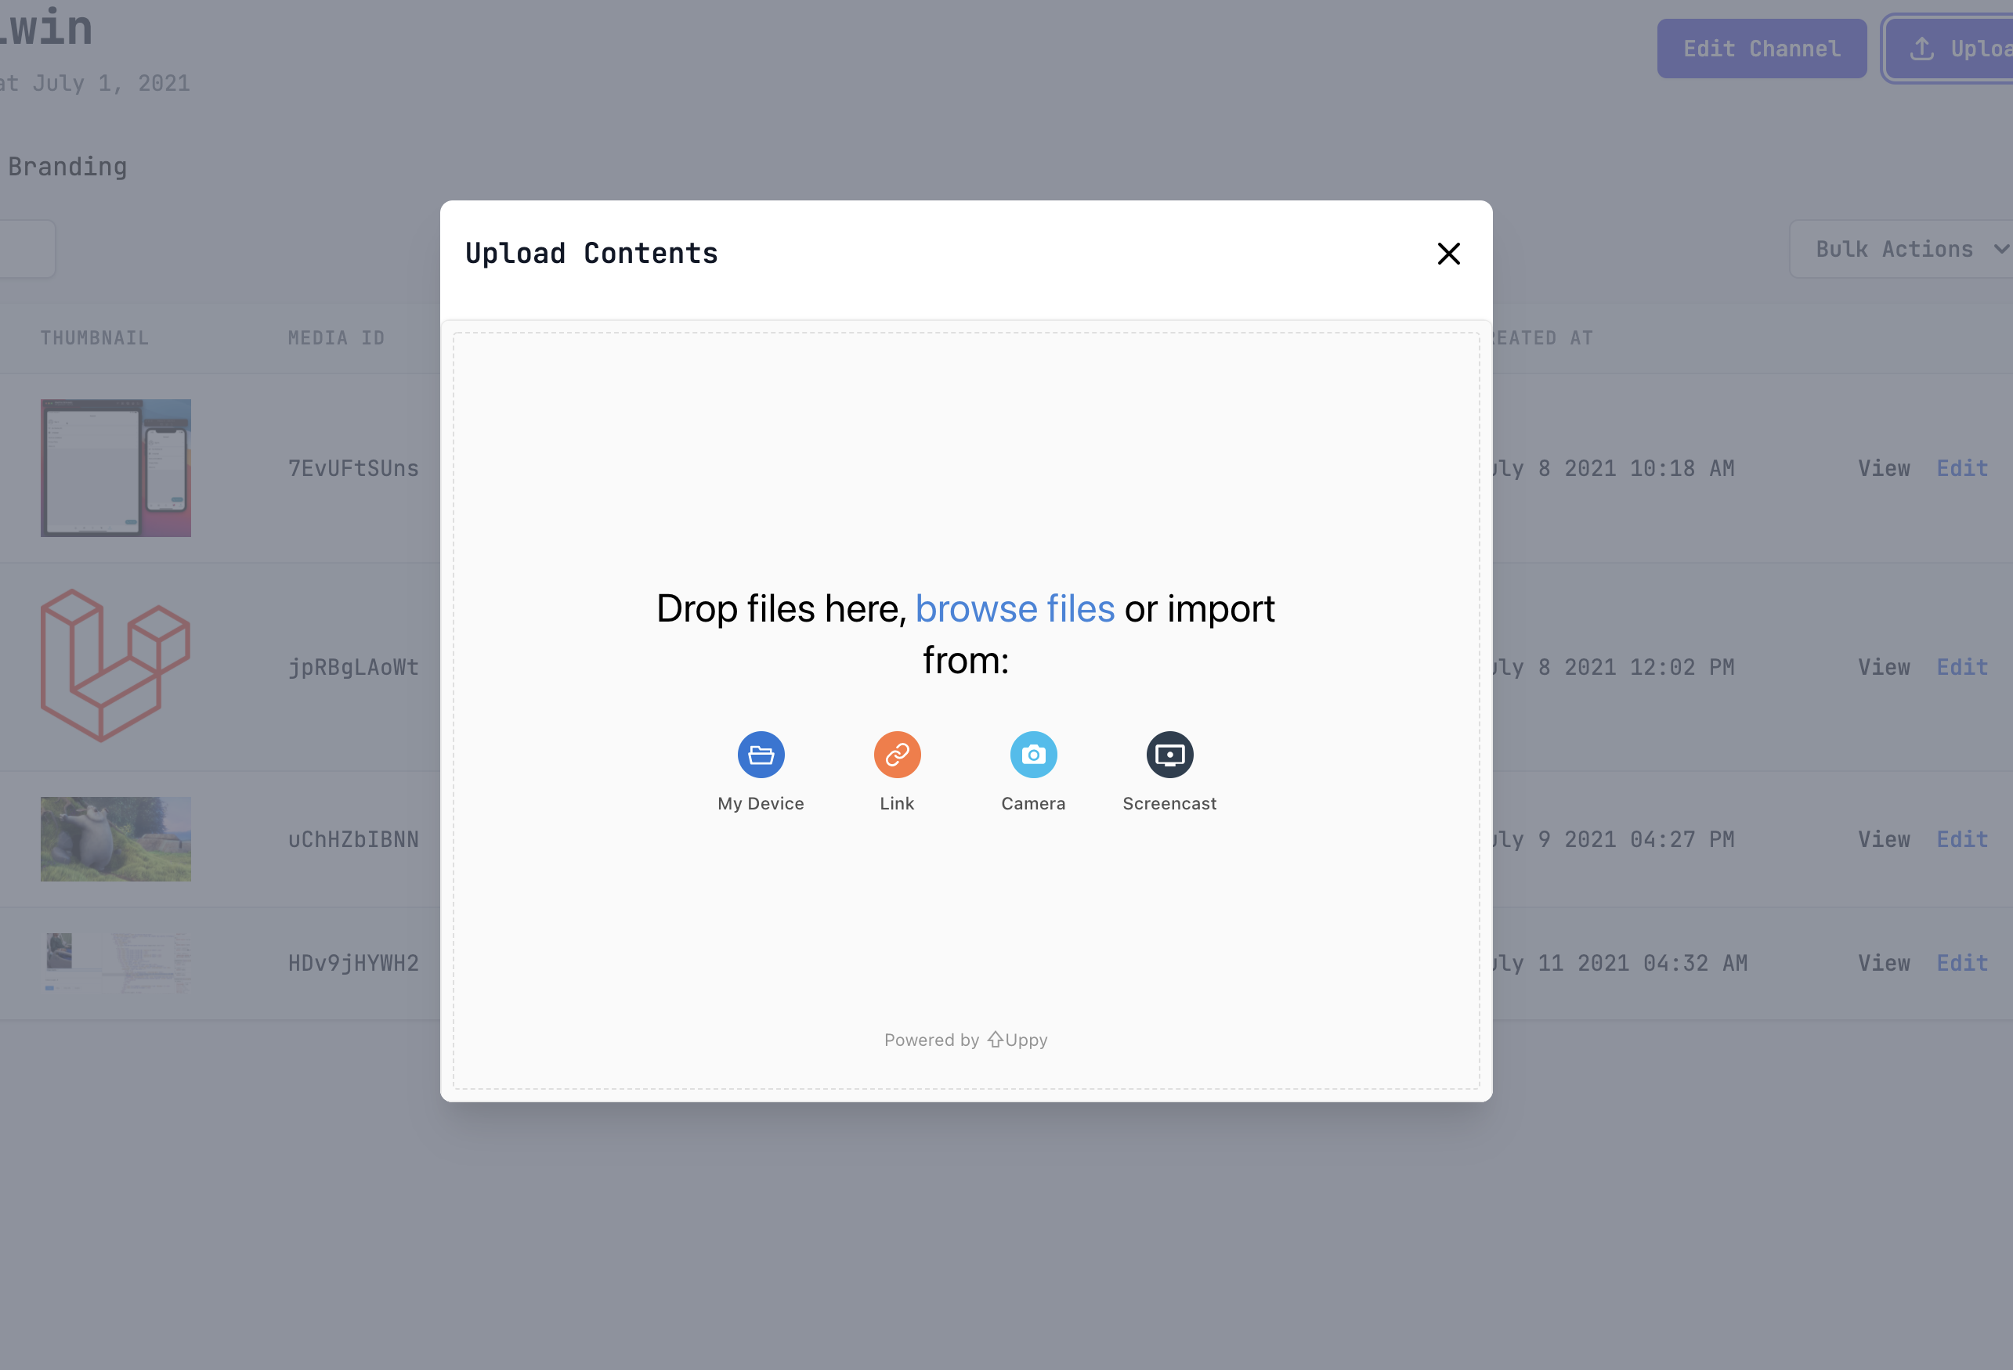
Task: Click the Edit Channel button
Action: point(1761,49)
